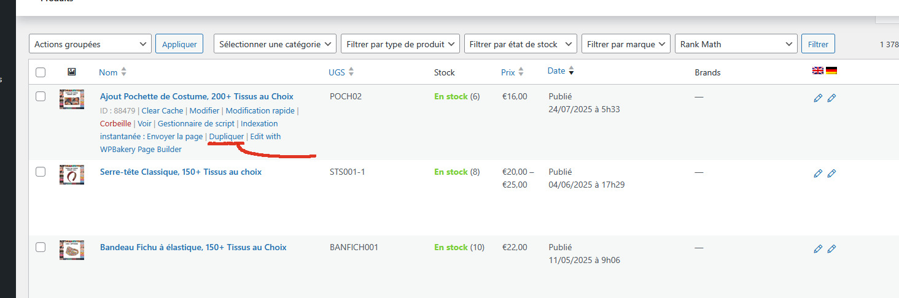Screen dimensions: 899x298
Task: Edit English translation of Ajout Pochette product
Action: click(x=818, y=98)
